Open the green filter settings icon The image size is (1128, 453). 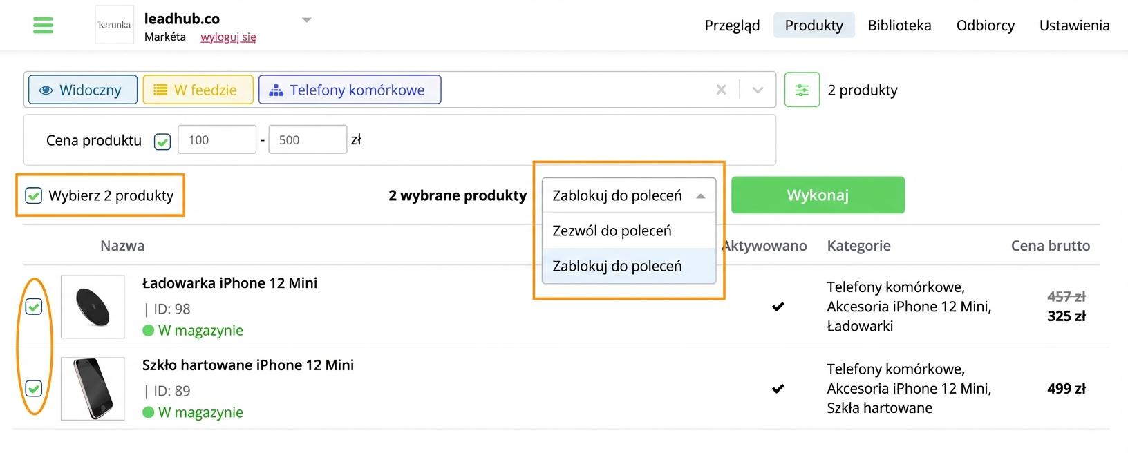click(802, 90)
